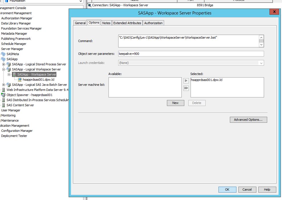This screenshot has width=282, height=200.
Task: Click the Object server parameters field
Action: click(191, 54)
